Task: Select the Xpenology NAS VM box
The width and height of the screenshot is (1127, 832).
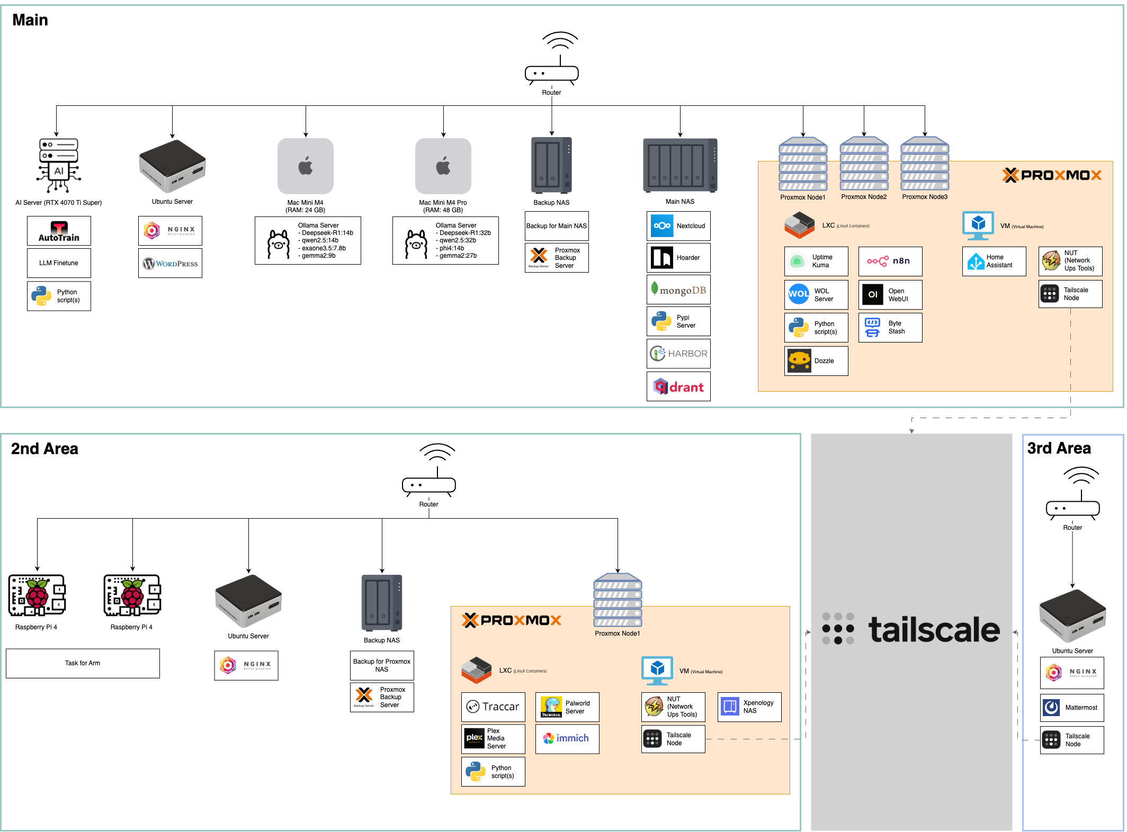Action: point(749,707)
